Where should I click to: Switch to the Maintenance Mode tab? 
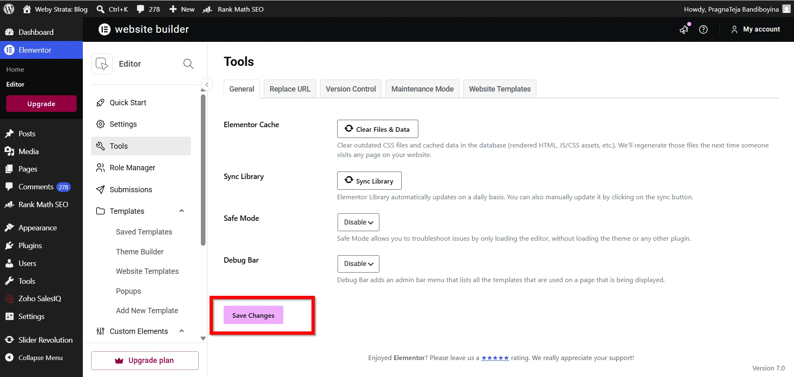[422, 89]
